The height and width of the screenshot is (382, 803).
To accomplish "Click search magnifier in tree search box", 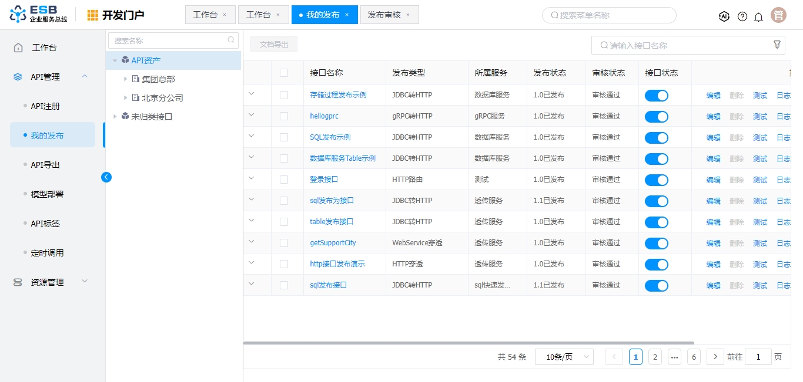I will pos(231,40).
